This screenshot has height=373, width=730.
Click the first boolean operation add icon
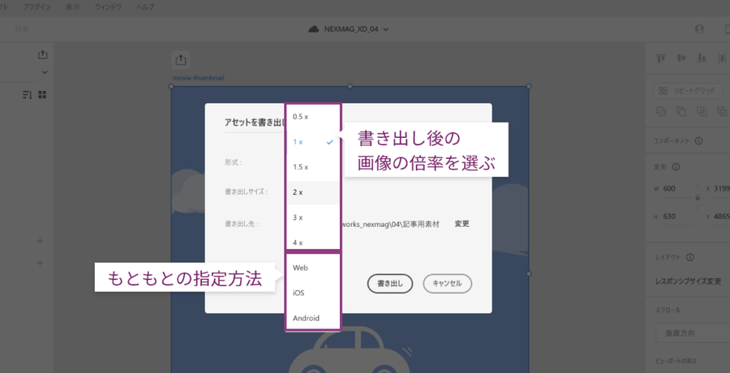pyautogui.click(x=660, y=111)
